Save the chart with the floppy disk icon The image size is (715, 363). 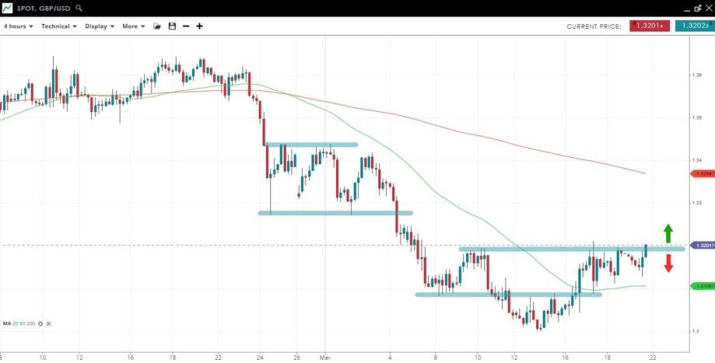[172, 26]
